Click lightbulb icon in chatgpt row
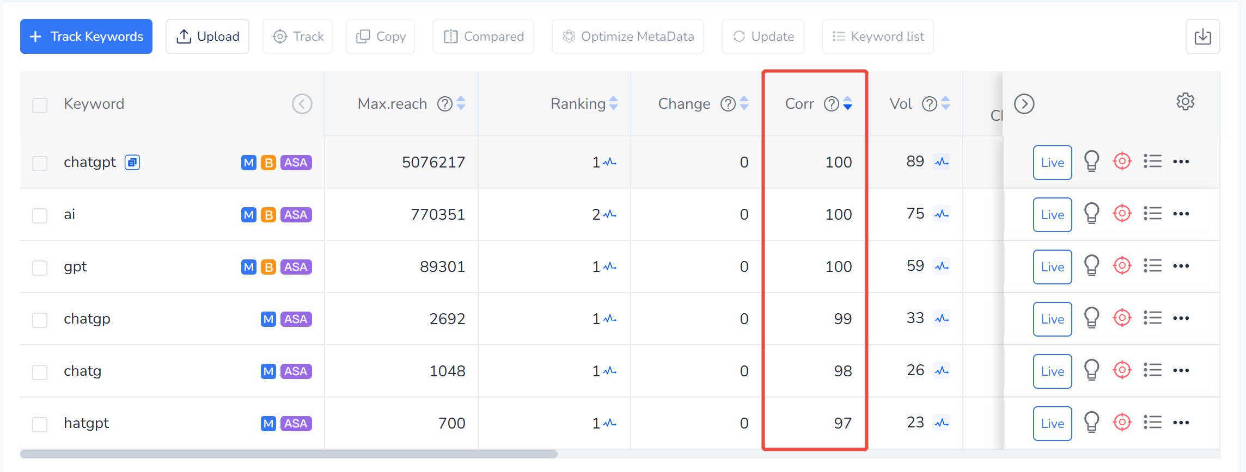Viewport: 1246px width, 472px height. [1092, 162]
